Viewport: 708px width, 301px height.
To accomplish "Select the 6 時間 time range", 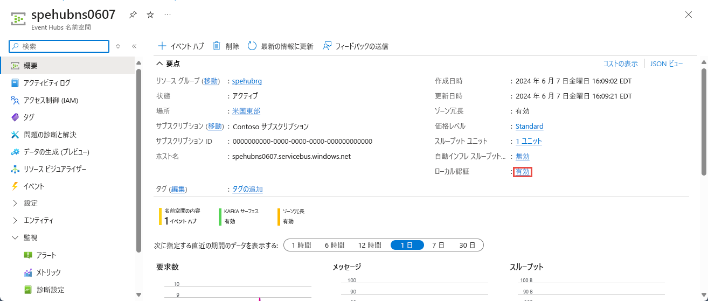I will coord(334,245).
